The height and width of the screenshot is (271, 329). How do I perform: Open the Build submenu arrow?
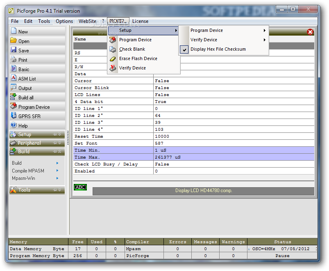[x=57, y=163]
